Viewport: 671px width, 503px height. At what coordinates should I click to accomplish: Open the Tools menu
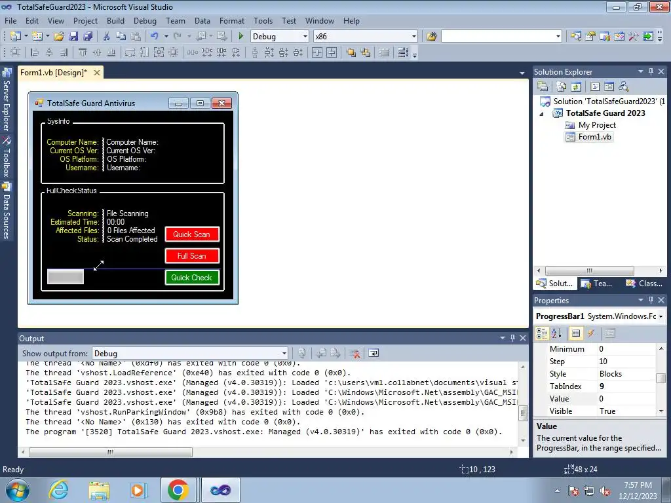point(263,21)
